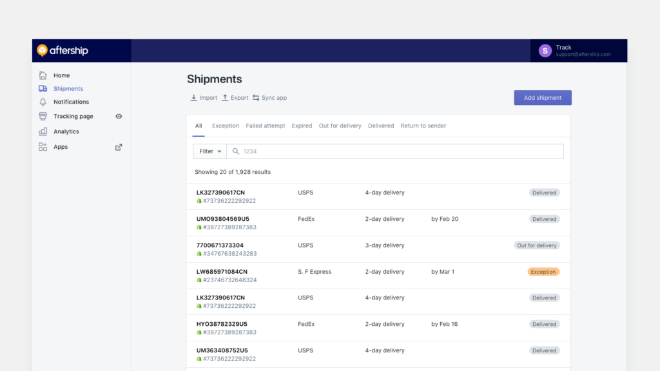
Task: Open the Filter dropdown
Action: pos(210,151)
